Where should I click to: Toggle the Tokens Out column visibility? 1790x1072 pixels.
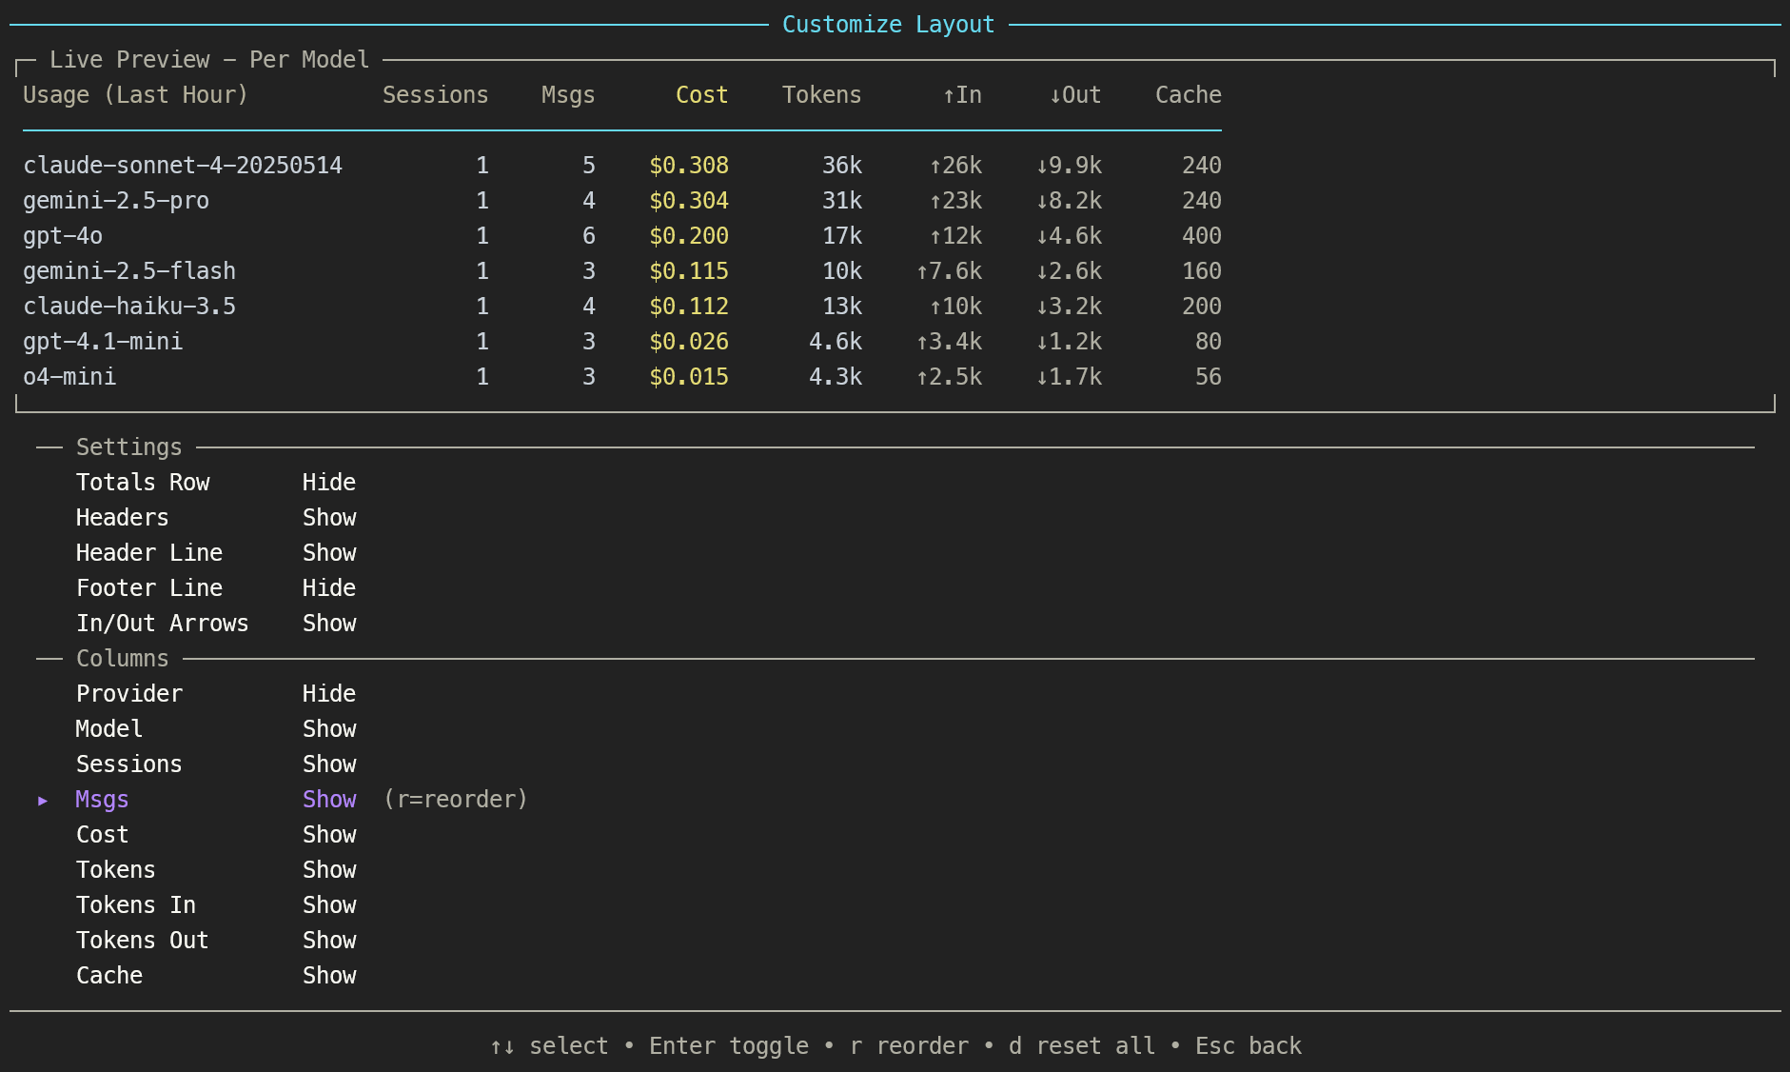coord(216,941)
